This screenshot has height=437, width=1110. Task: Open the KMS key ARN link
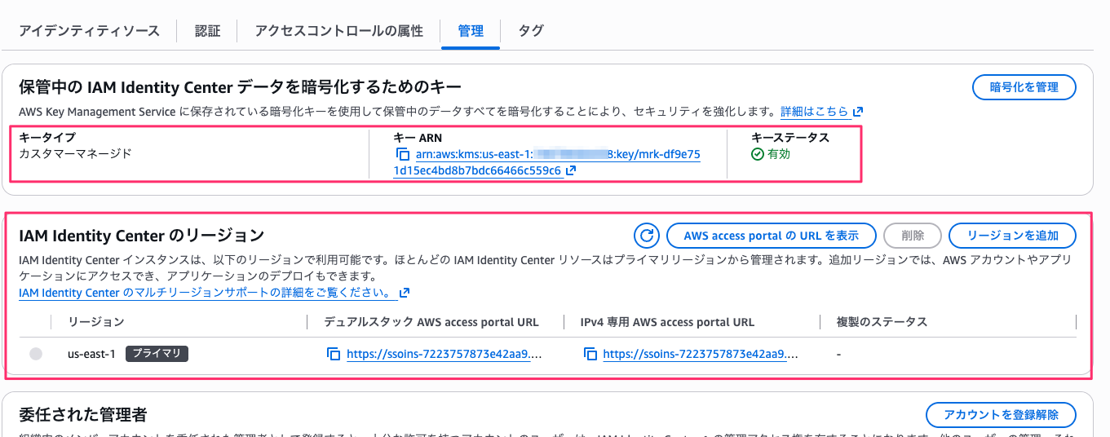[x=546, y=162]
